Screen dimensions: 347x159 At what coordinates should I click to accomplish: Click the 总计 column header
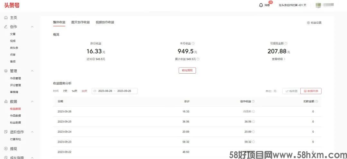click(187, 101)
